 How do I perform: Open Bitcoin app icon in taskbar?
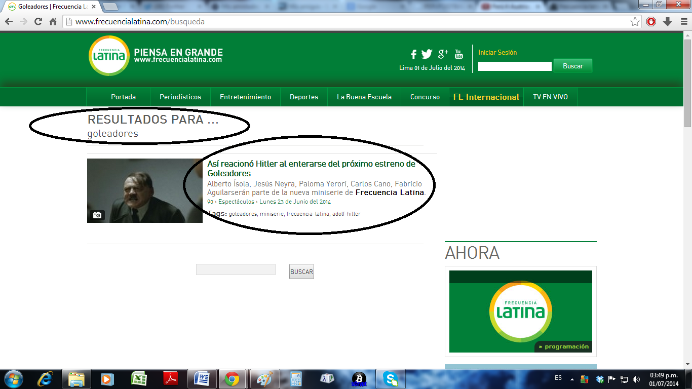(359, 379)
